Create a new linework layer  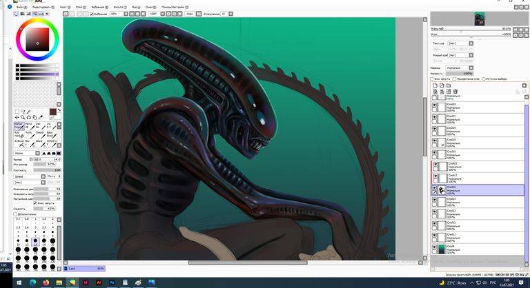tap(442, 85)
